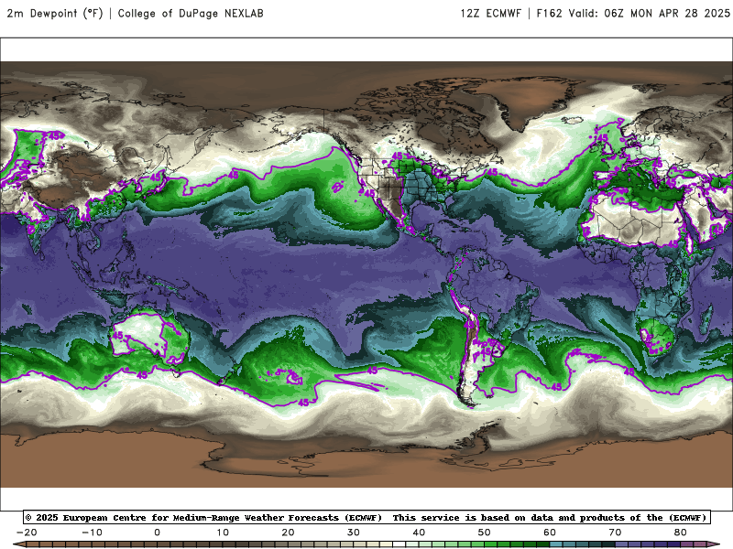Click the dewpoint color scale bar
733x549 pixels.
point(366,544)
